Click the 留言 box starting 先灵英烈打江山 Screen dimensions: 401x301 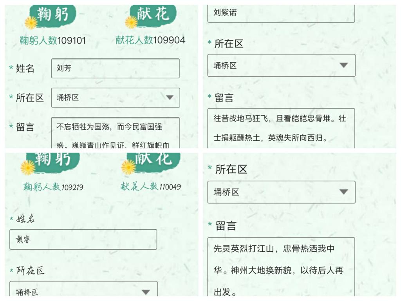click(281, 267)
